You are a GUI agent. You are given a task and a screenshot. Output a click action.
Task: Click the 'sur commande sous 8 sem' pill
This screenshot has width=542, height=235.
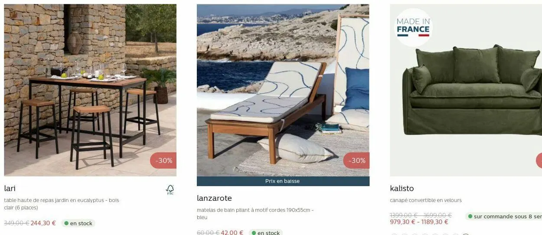[x=504, y=216]
